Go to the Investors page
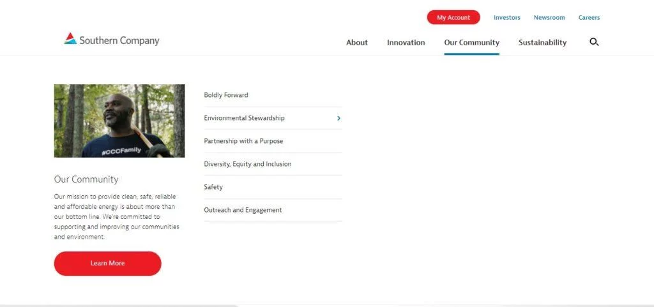The width and height of the screenshot is (654, 307). point(506,18)
